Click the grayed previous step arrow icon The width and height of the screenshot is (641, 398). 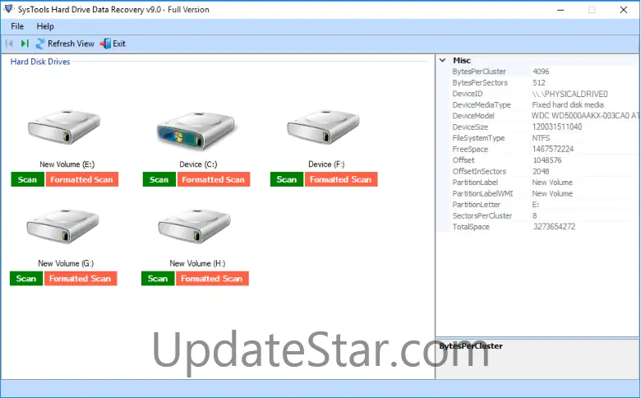coord(9,44)
